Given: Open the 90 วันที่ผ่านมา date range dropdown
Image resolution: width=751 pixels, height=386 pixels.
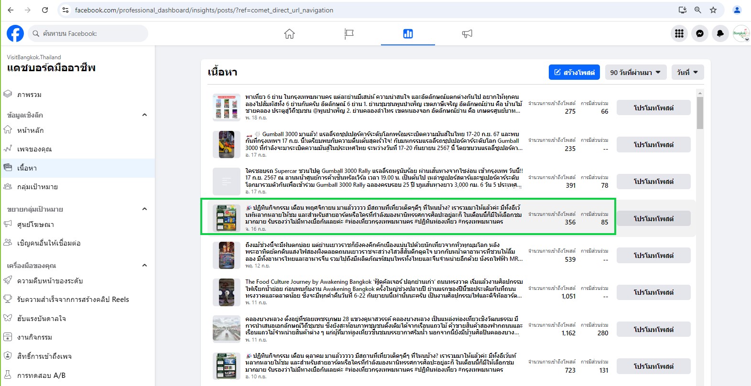Looking at the screenshot, I should point(635,73).
